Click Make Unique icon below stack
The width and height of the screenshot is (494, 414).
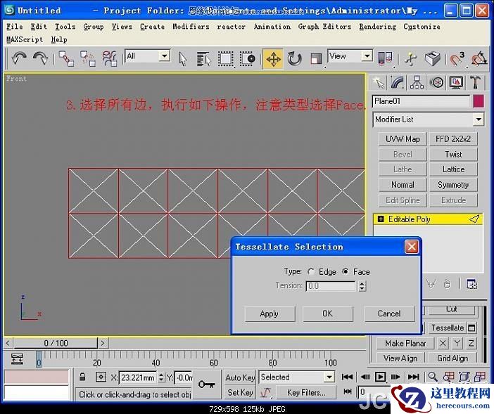[431, 284]
